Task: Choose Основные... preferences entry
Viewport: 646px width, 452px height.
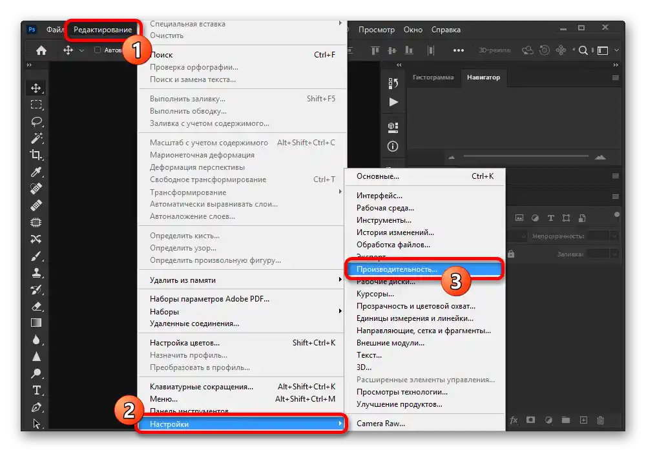Action: [424, 176]
